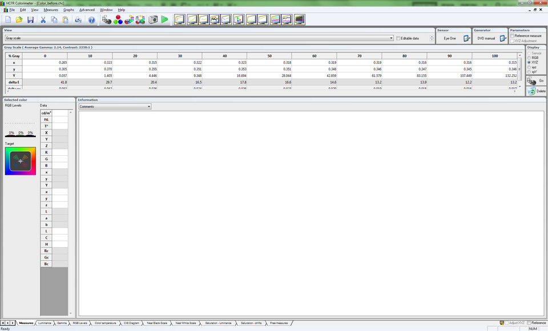This screenshot has height=331, width=548.
Task: Select the delta E row header
Action: coord(14,82)
